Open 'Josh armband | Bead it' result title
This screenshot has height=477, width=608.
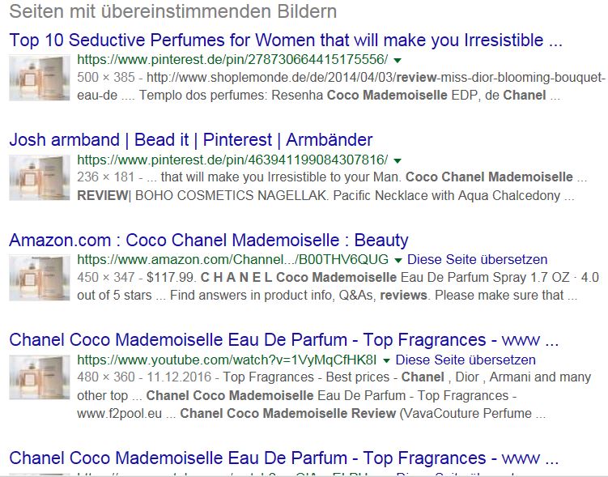[191, 140]
